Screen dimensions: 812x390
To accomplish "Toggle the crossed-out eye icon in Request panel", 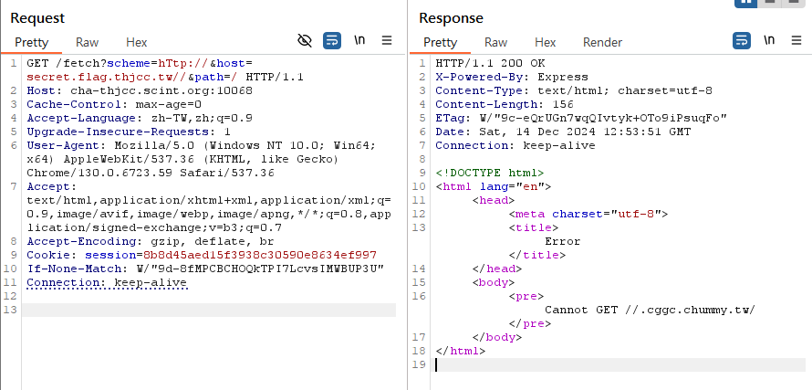I will click(x=305, y=40).
